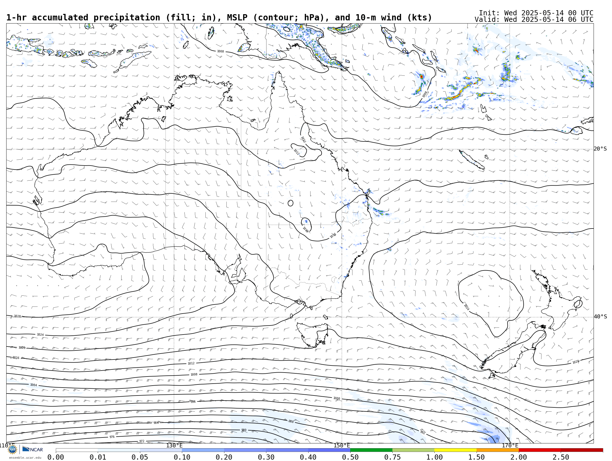The image size is (612, 461).
Task: Select the red 2.00–2.50 colorbar segment
Action: 540,450
